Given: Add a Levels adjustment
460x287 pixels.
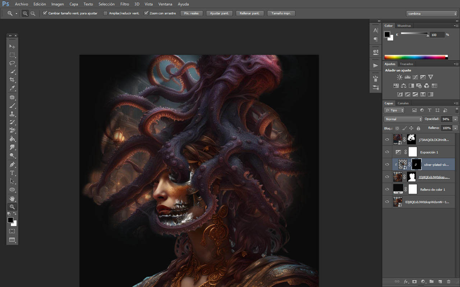Looking at the screenshot, I should tap(408, 77).
